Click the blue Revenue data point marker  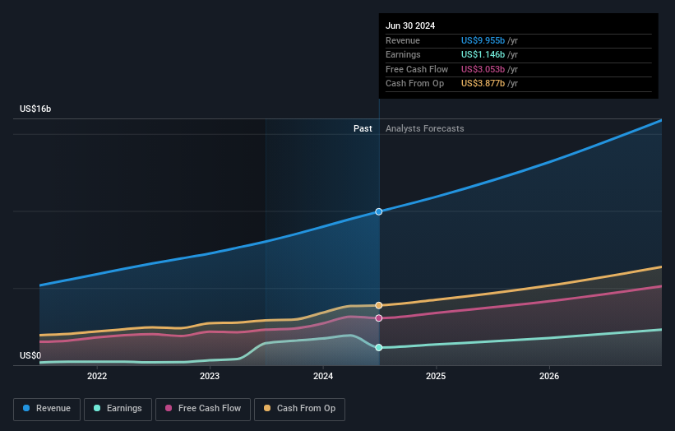pyautogui.click(x=379, y=212)
